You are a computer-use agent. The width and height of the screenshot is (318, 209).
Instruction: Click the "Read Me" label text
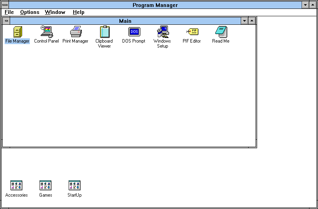click(221, 41)
